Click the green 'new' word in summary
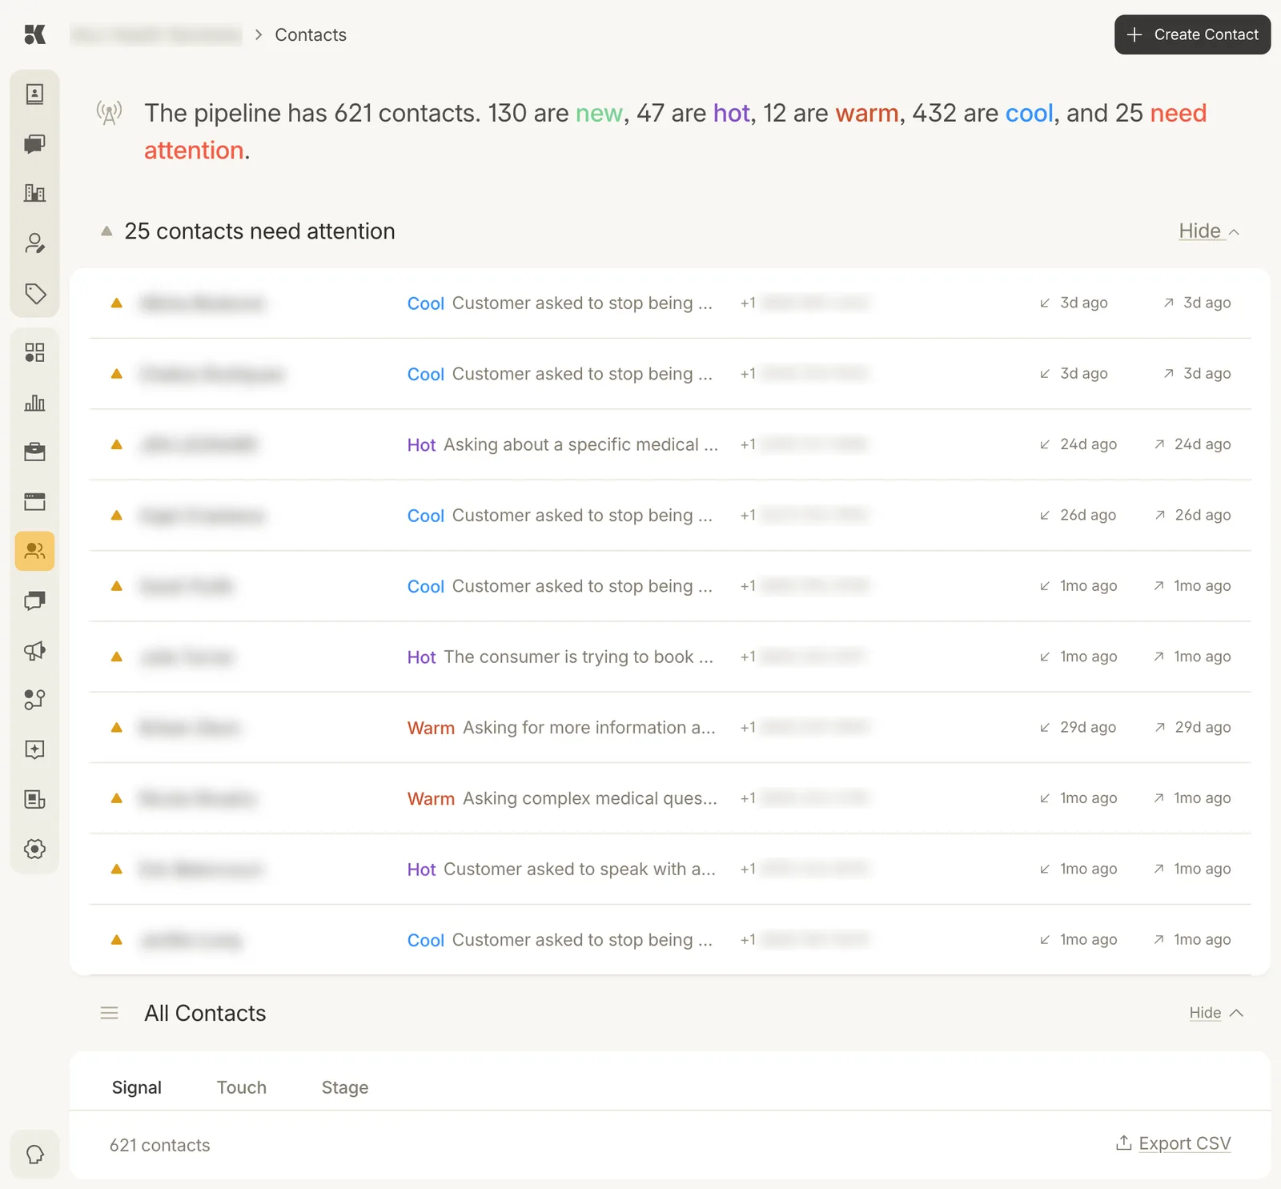1281x1189 pixels. pos(599,113)
